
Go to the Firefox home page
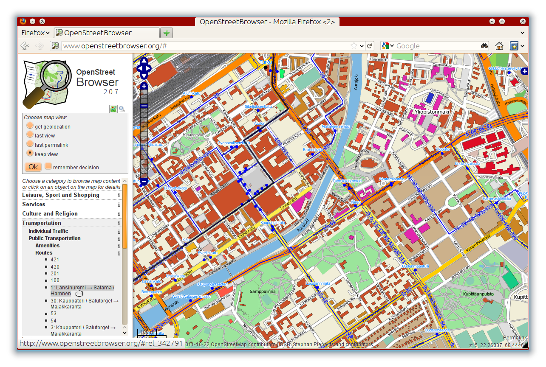coord(499,46)
